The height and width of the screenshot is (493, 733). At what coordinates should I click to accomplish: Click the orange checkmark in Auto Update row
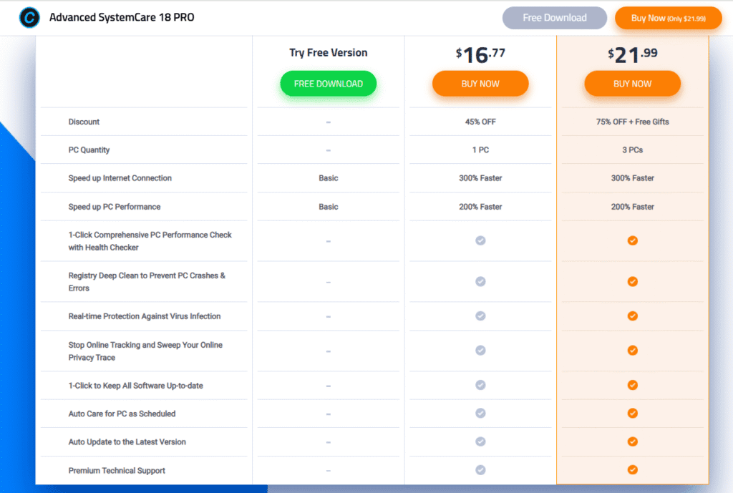(633, 441)
